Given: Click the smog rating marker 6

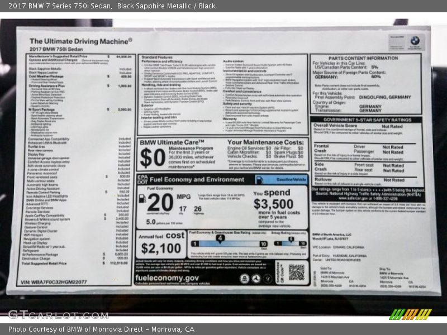Looking at the screenshot, I should pos(291,240).
